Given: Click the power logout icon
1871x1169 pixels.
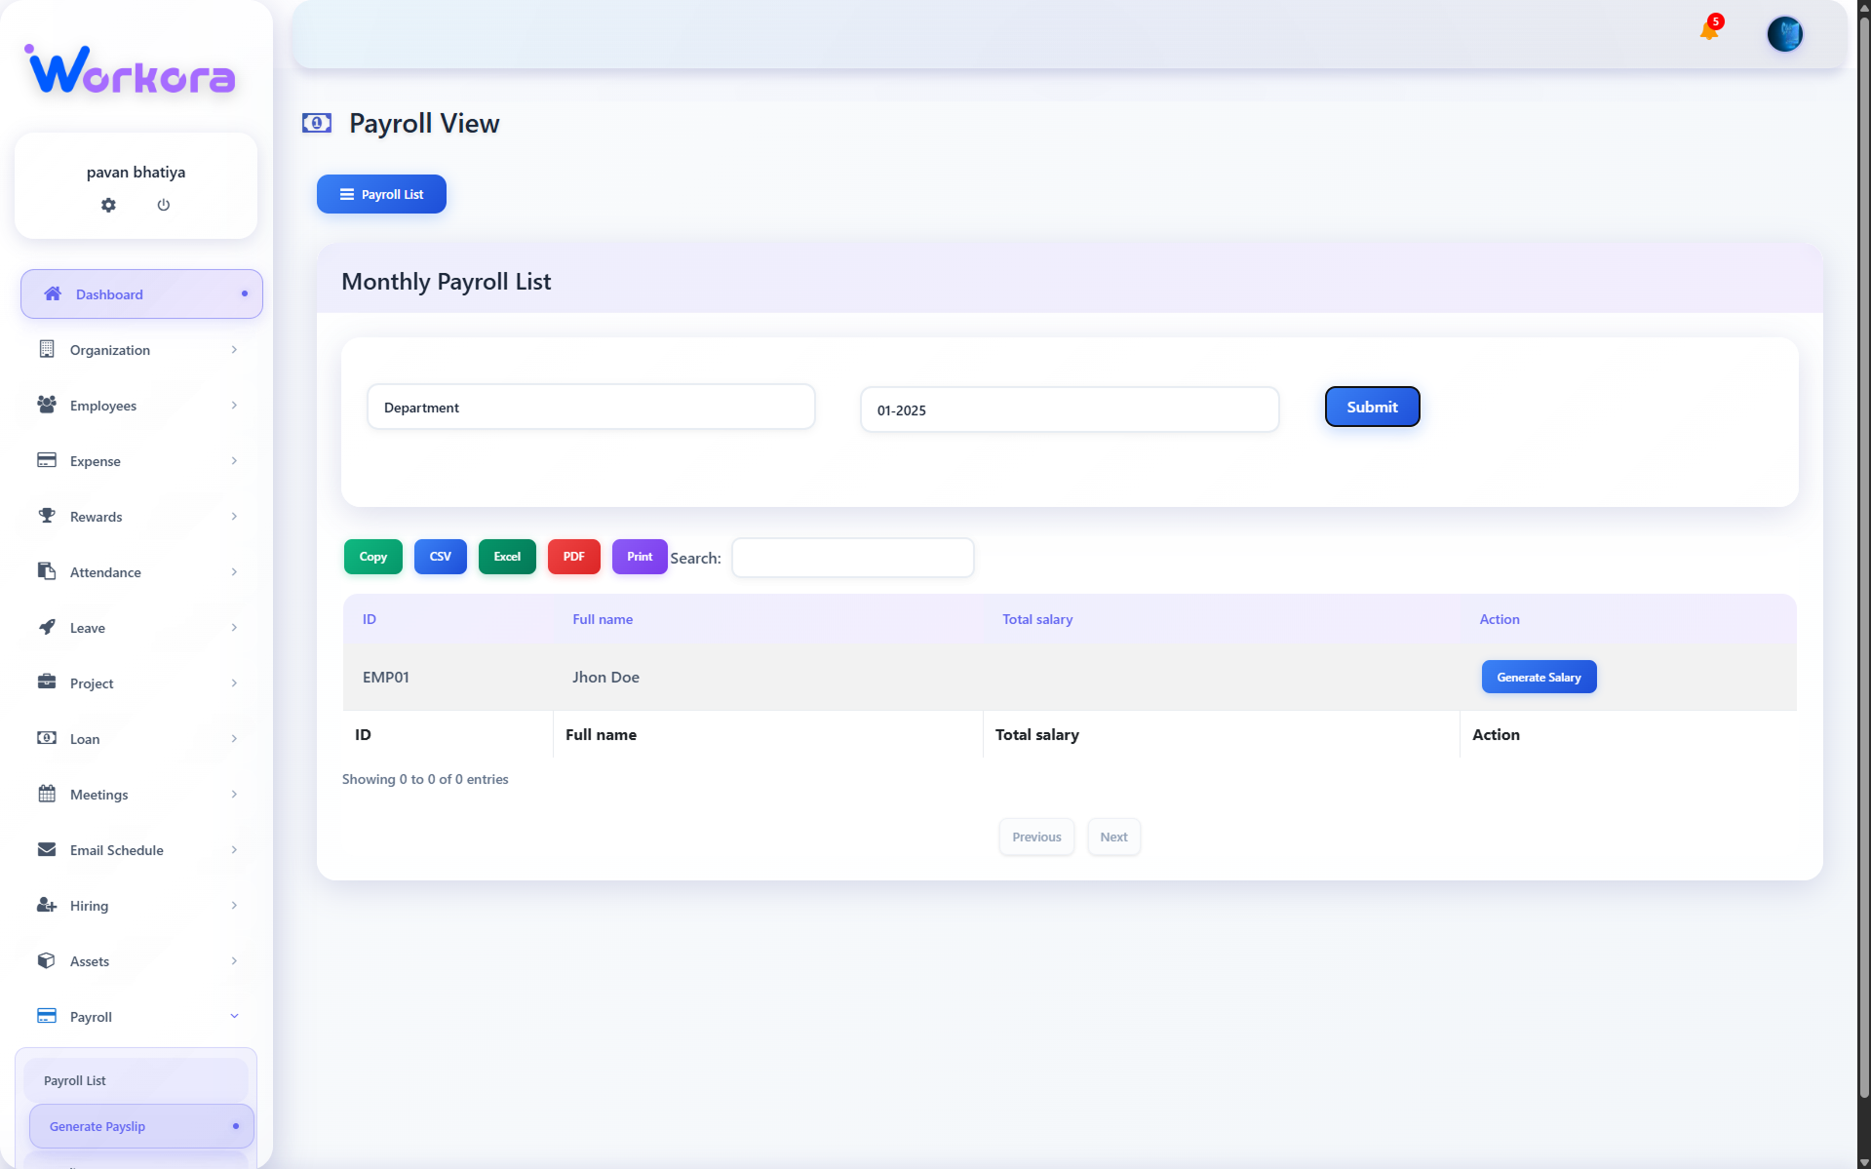Looking at the screenshot, I should tap(164, 205).
